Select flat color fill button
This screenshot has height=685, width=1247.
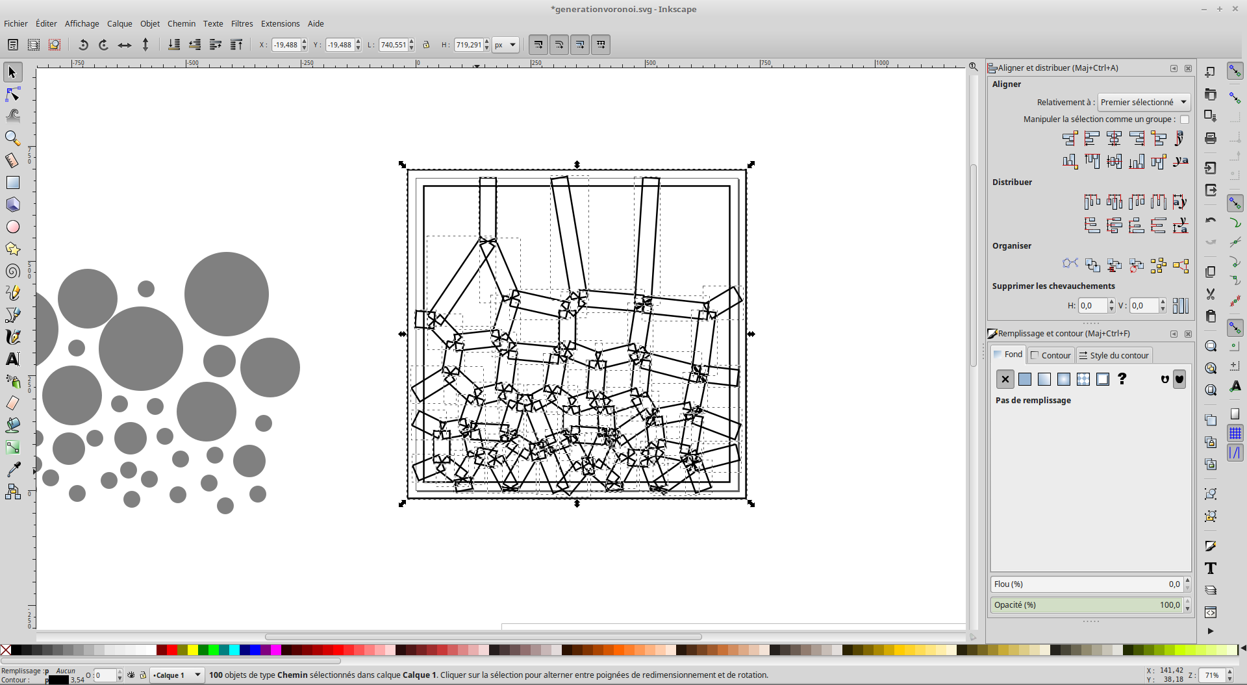tap(1025, 379)
